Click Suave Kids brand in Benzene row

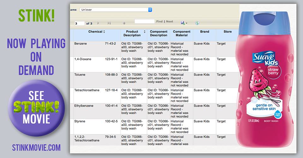pos(202,43)
